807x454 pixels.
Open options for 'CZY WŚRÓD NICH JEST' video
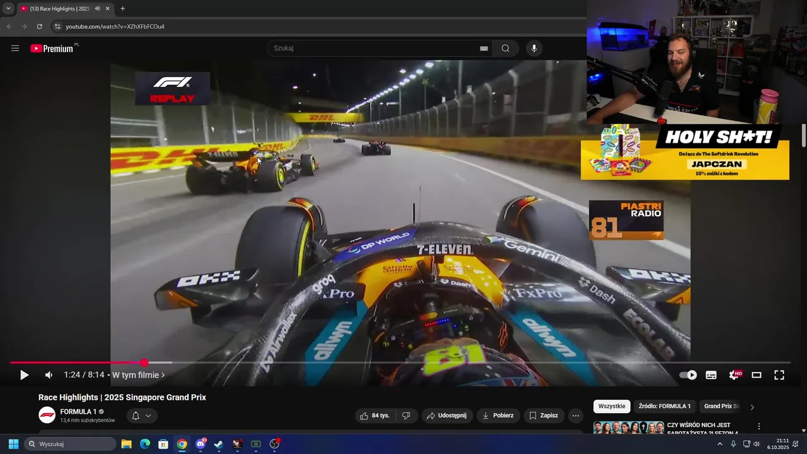[759, 427]
